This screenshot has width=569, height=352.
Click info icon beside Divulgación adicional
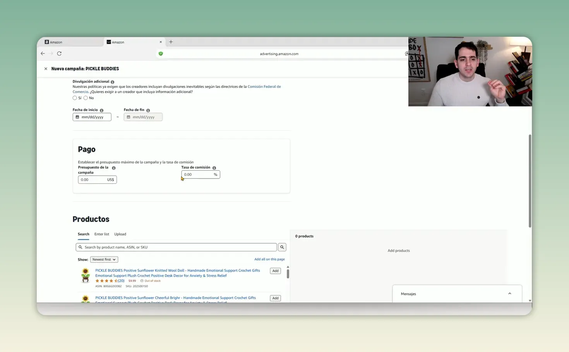click(113, 82)
